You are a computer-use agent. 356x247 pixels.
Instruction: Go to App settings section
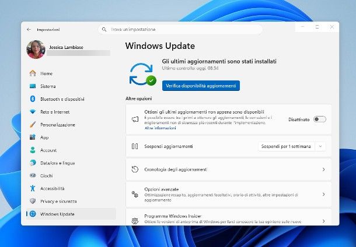tap(71, 137)
